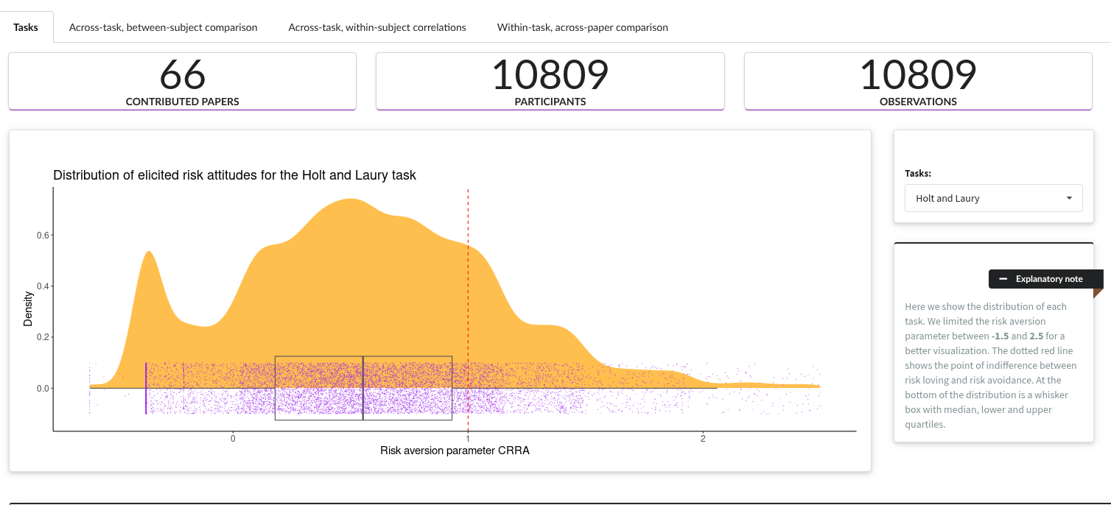This screenshot has height=505, width=1111.
Task: Click the Density y-axis label
Action: pyautogui.click(x=28, y=309)
